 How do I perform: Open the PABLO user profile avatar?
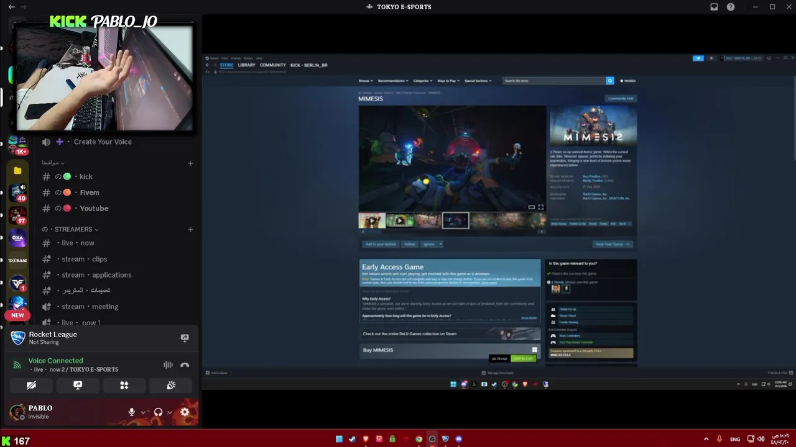pyautogui.click(x=17, y=412)
